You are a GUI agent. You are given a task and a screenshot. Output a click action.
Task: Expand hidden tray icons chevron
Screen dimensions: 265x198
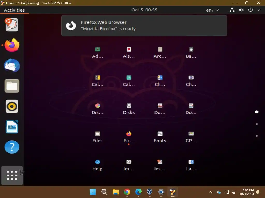[210, 192]
